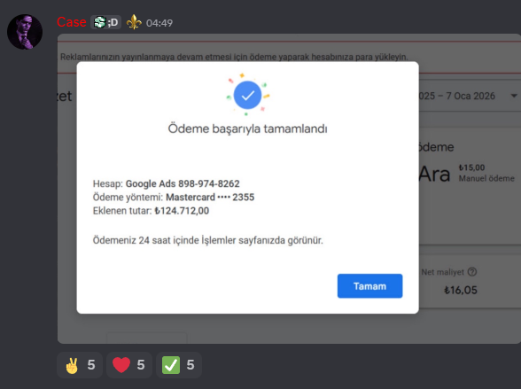
Task: Click the 7 Oca 2026 date range
Action: click(457, 96)
